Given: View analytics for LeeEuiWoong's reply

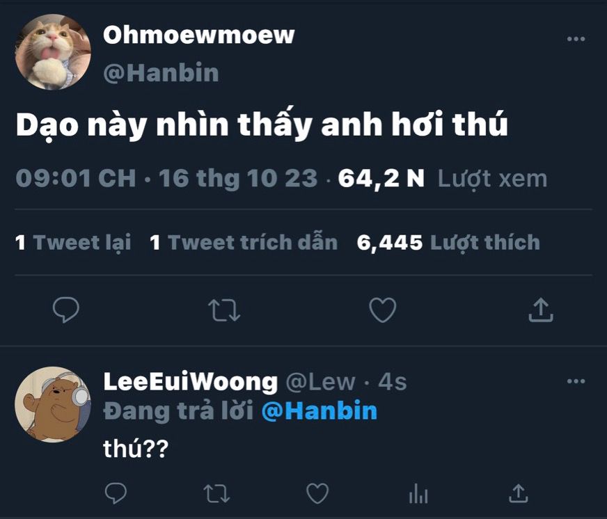Looking at the screenshot, I should (x=418, y=493).
